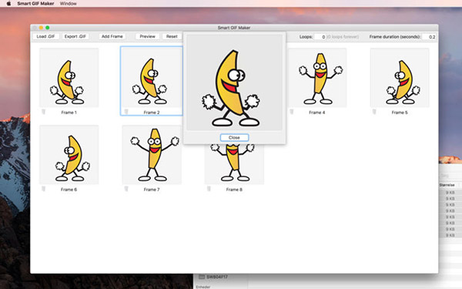Click the Frame 8 label
This screenshot has width=462, height=289.
234,190
